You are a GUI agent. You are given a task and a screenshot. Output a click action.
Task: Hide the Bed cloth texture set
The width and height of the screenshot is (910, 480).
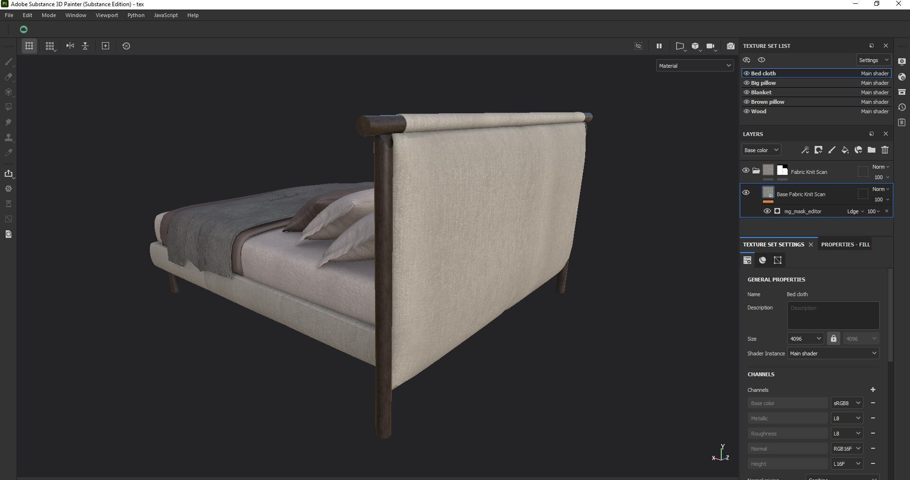point(746,73)
